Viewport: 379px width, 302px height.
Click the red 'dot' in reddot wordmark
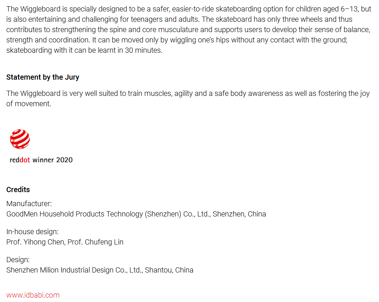click(25, 160)
